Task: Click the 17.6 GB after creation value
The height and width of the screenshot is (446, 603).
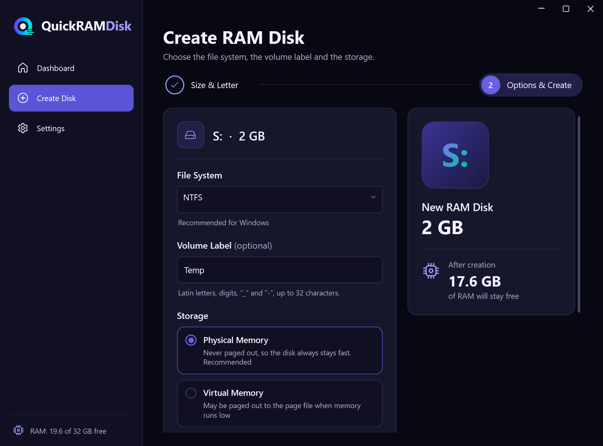Action: click(475, 281)
